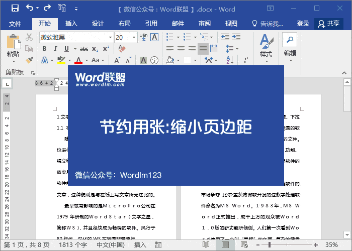
Task: Click the 告诉我 Tell Me box
Action: tap(268, 24)
